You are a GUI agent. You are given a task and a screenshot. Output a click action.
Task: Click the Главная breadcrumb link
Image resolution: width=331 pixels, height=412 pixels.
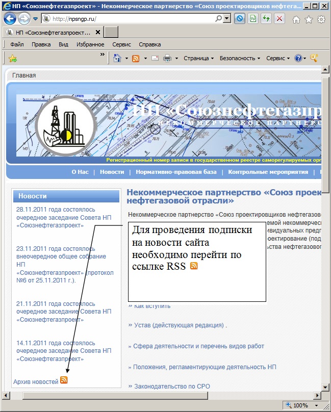tap(24, 75)
